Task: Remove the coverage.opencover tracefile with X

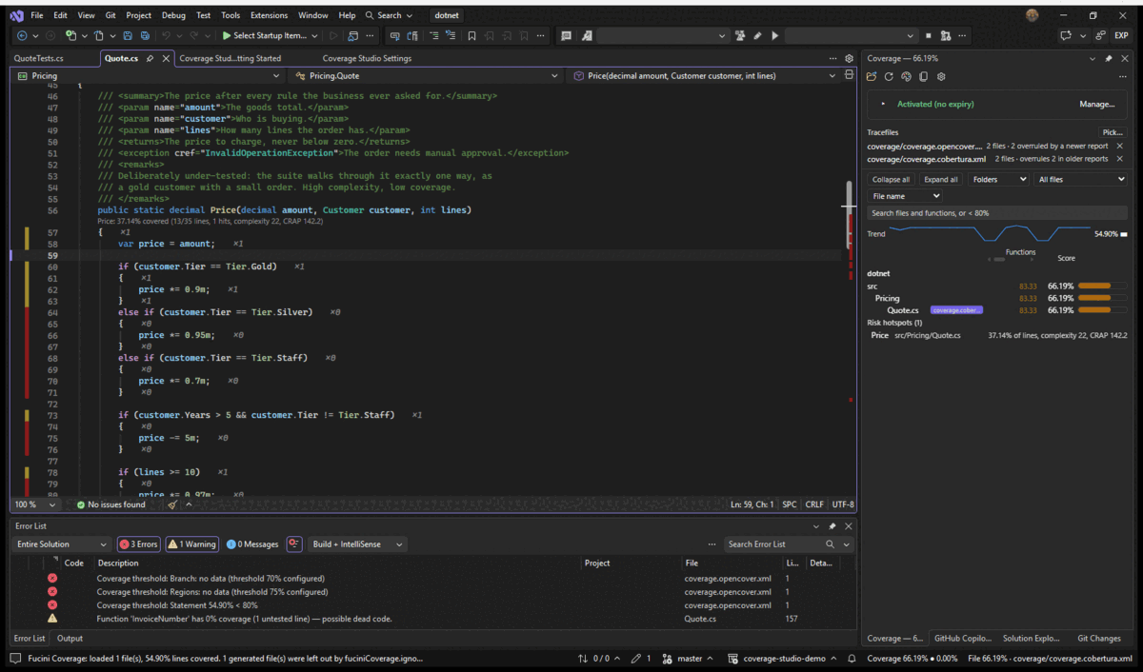Action: (x=1119, y=146)
